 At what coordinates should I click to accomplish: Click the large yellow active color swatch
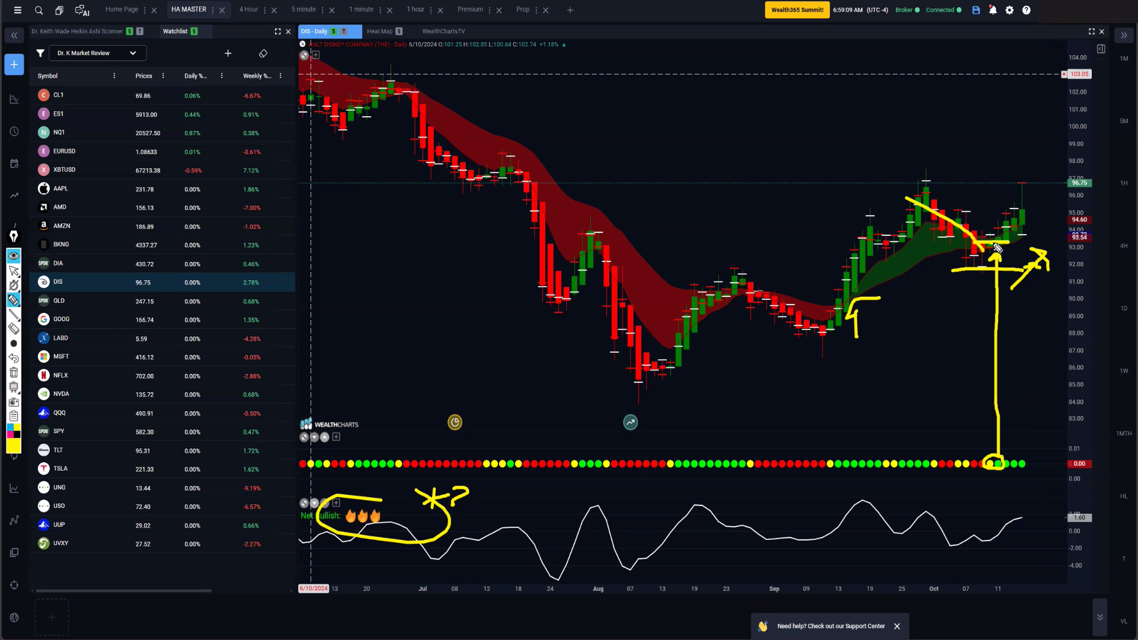(x=14, y=446)
